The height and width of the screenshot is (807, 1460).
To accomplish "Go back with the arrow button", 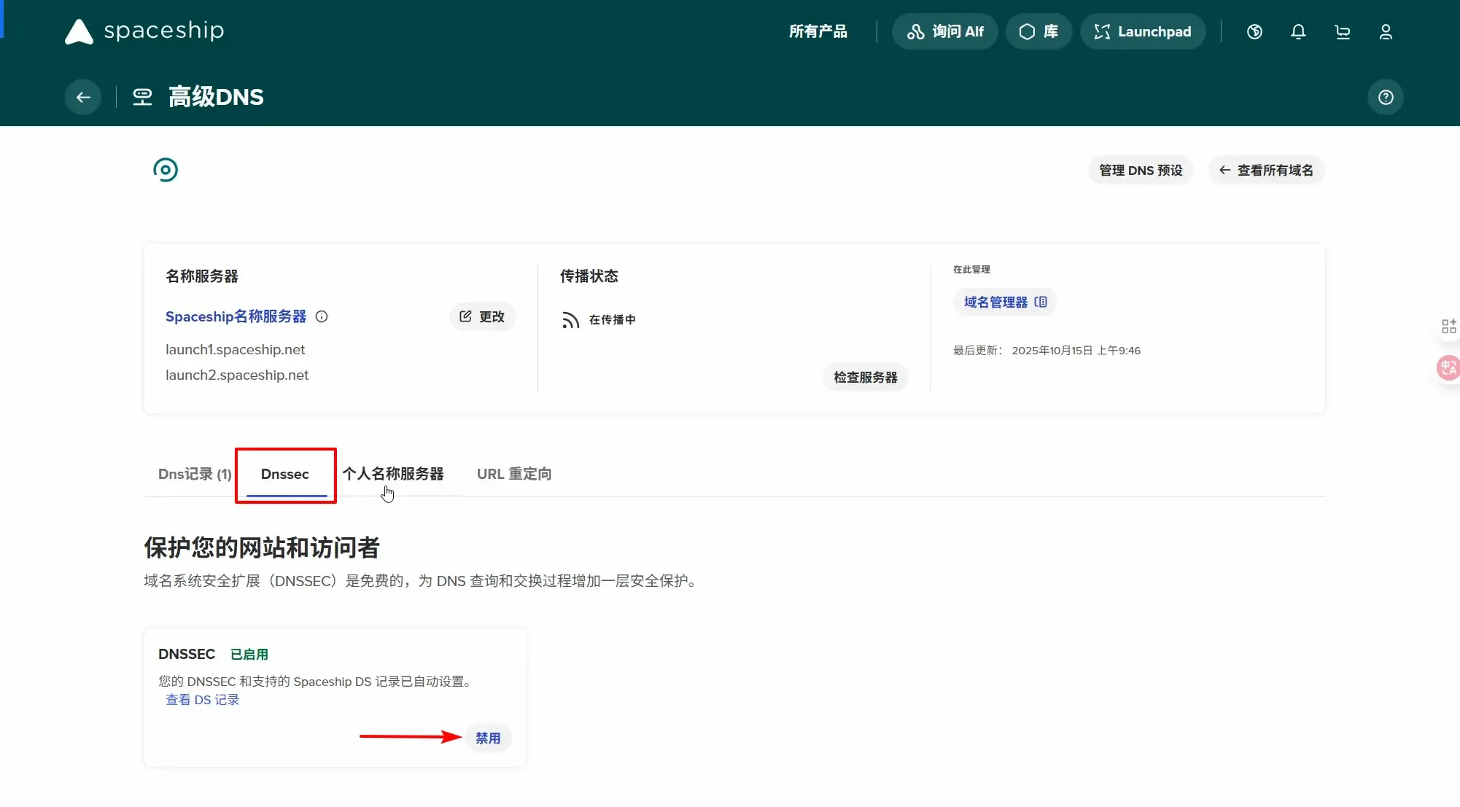I will point(83,97).
